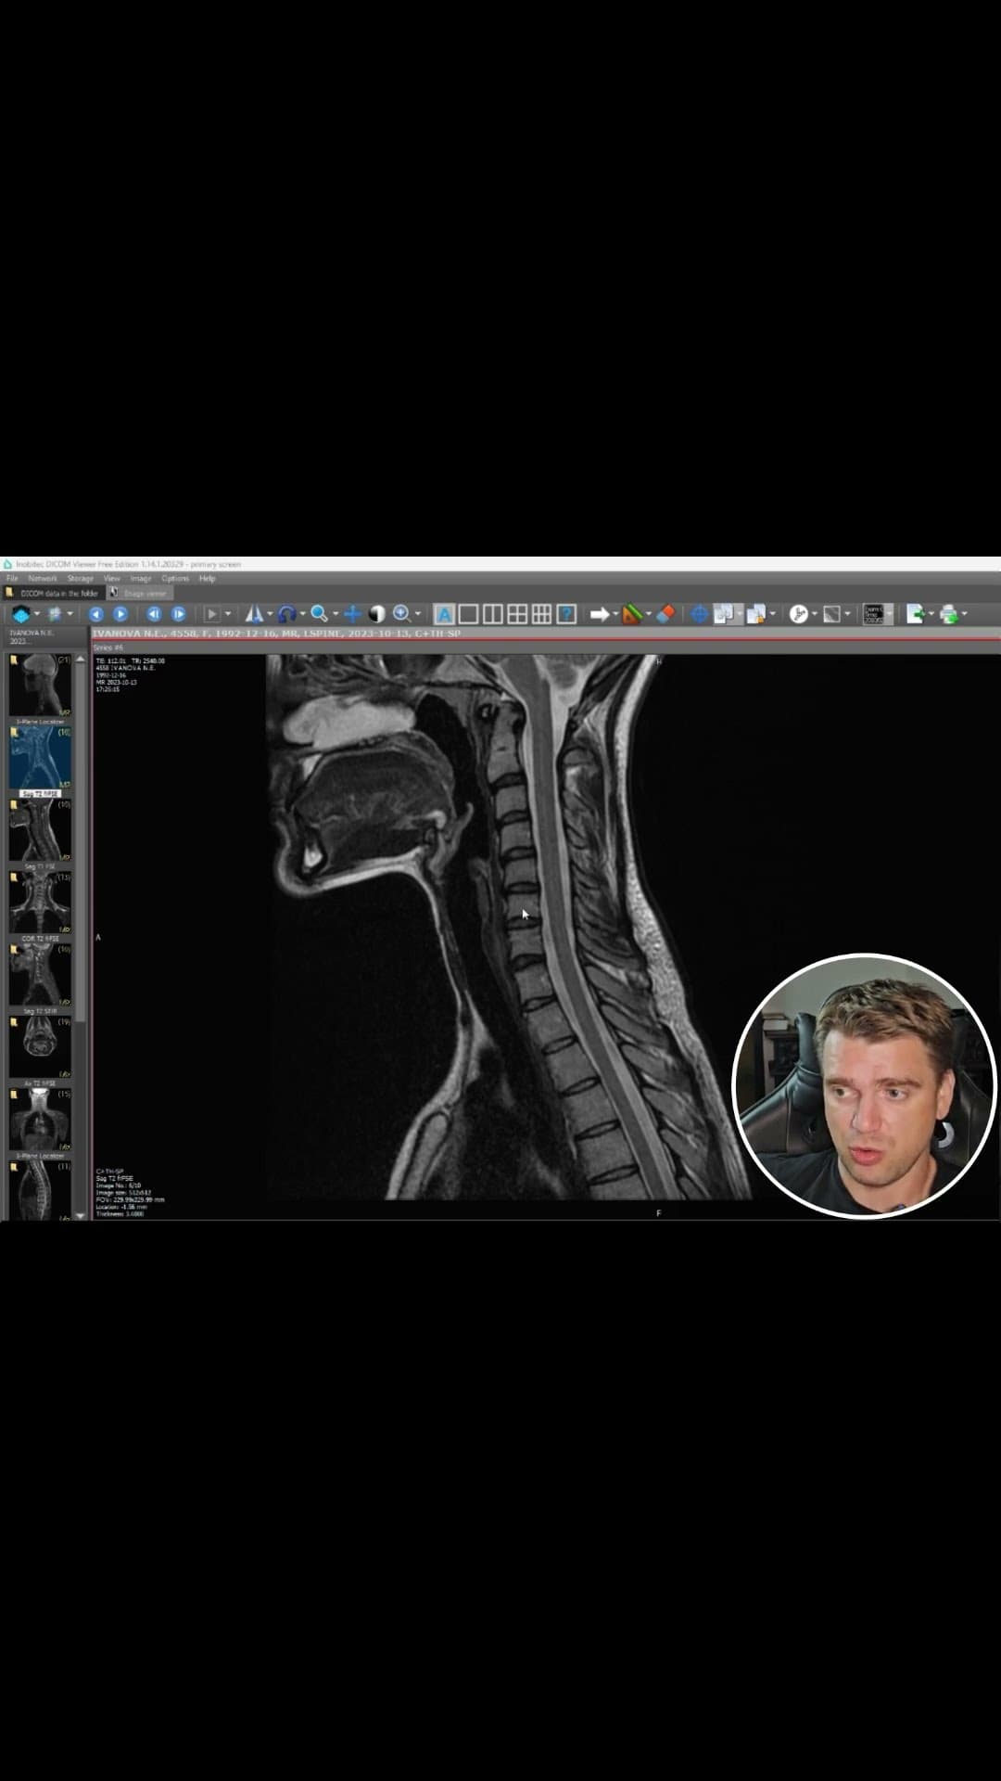Select the flip image tool
1001x1781 pixels.
254,614
